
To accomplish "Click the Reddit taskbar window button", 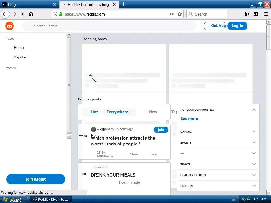I will click(51, 199).
